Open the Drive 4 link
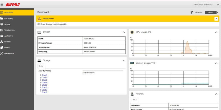The height and width of the screenshot is (110, 221). [44, 82]
